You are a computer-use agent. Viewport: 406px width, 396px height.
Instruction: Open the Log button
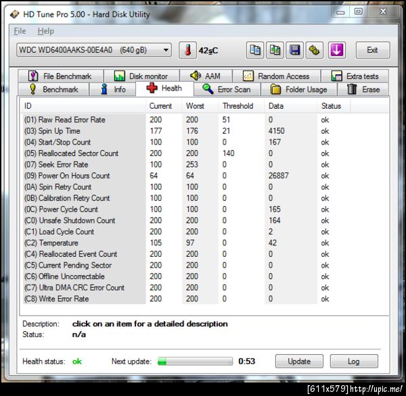coord(354,361)
